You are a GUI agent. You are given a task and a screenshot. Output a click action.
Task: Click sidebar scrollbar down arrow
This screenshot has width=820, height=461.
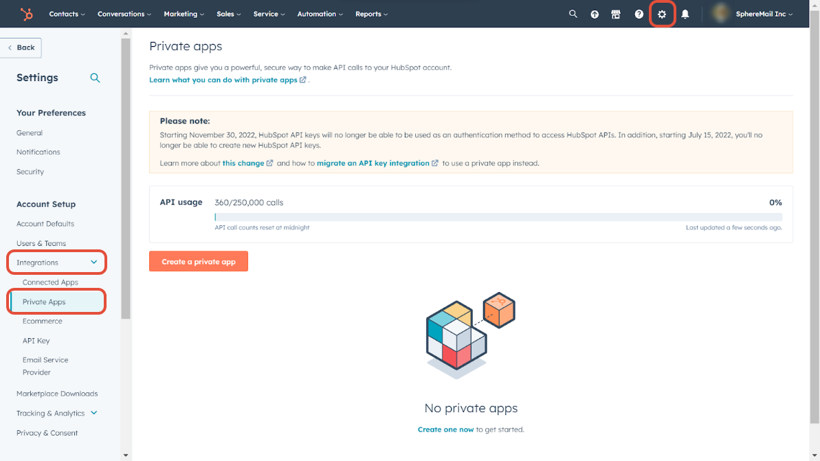point(126,456)
